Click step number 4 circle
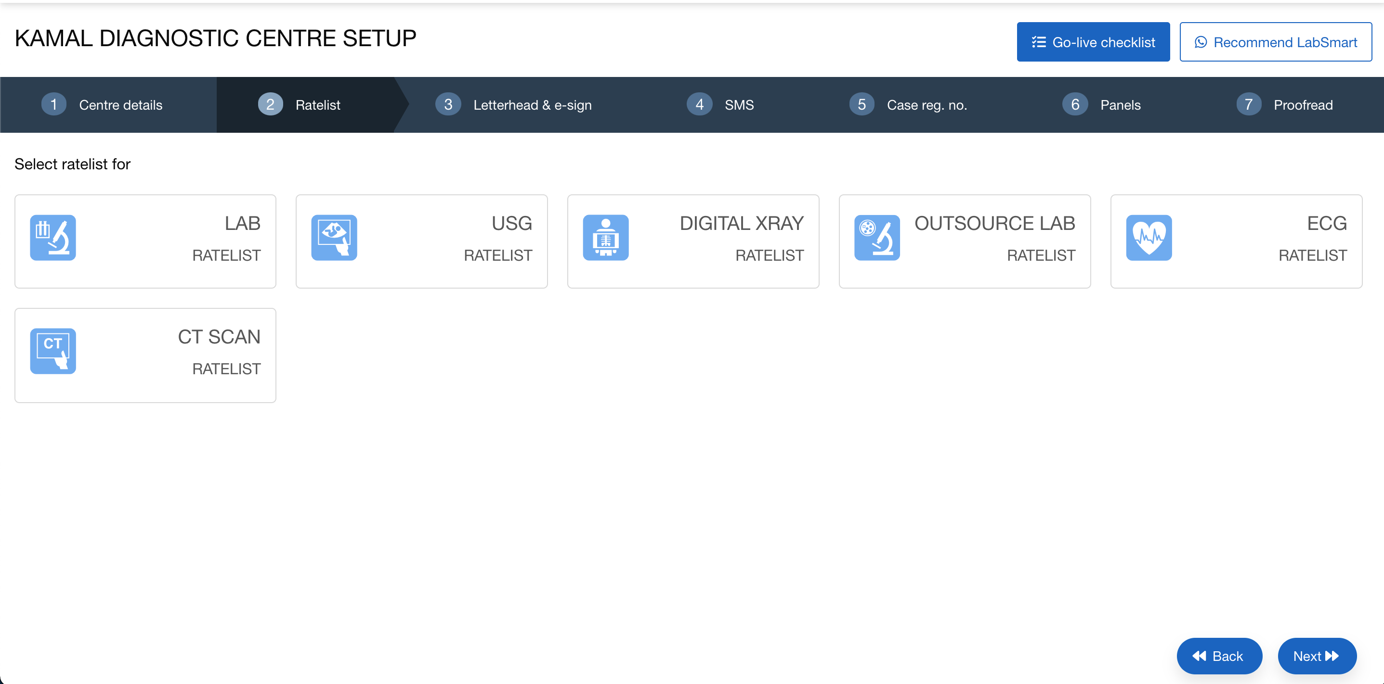This screenshot has height=684, width=1384. [x=700, y=104]
